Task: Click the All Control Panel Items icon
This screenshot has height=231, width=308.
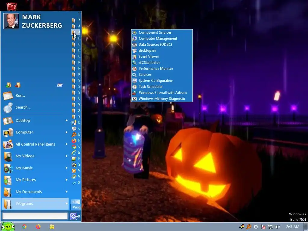Action: 8,144
